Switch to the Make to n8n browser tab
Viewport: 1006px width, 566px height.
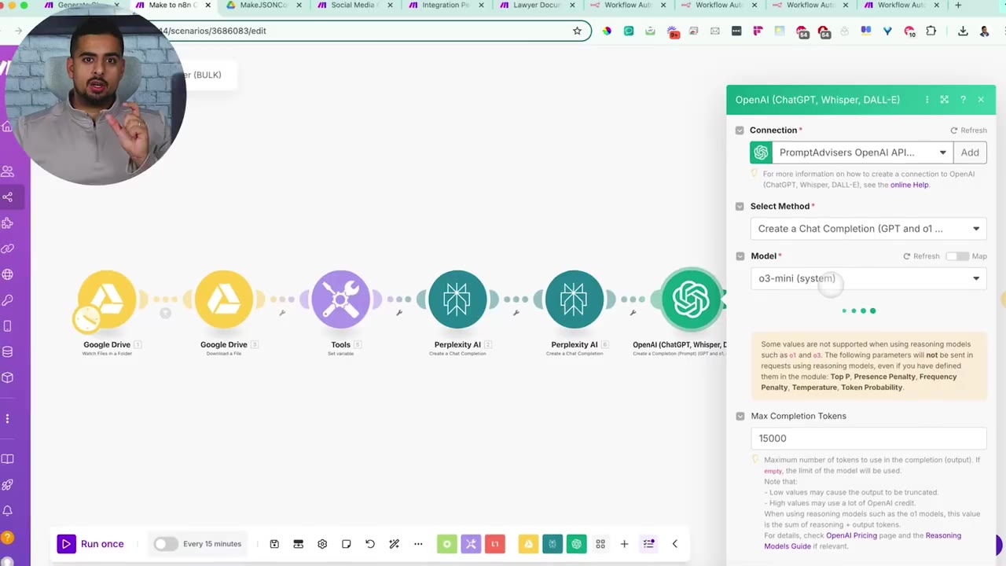tap(173, 6)
